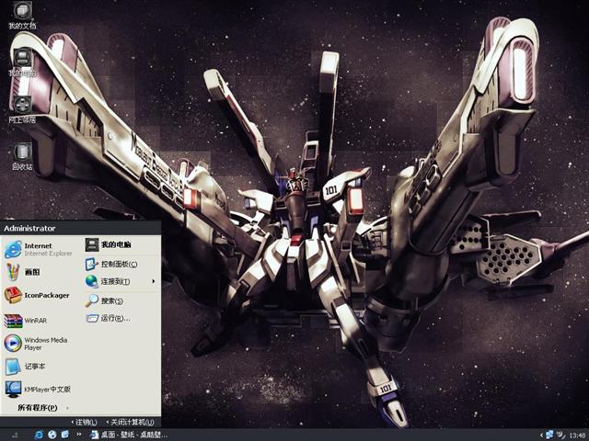Expand hidden system tray icons arrow
Image resolution: width=589 pixels, height=441 pixels.
pos(541,435)
